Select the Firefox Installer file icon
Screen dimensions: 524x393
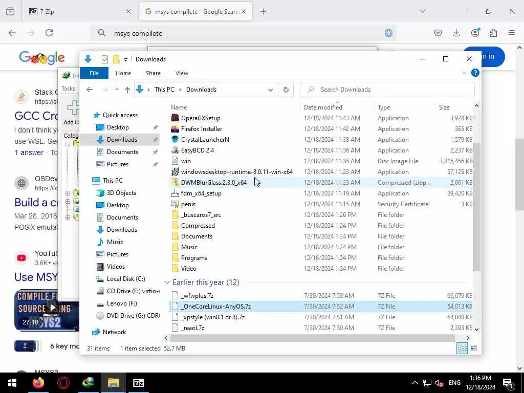[175, 128]
